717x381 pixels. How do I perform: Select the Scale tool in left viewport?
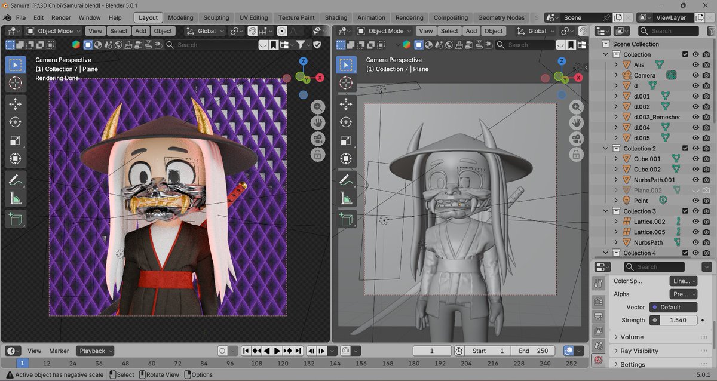tap(16, 141)
